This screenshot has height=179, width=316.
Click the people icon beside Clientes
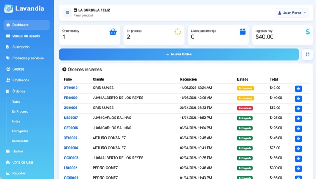coord(8,69)
